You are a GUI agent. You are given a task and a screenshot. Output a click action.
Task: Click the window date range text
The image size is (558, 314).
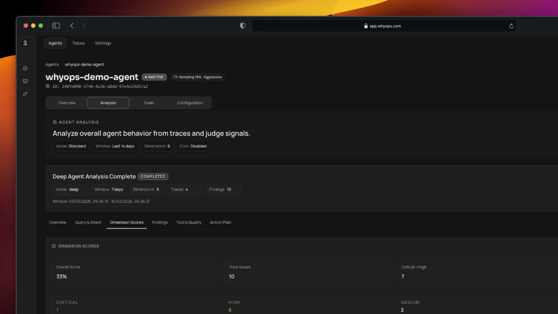(101, 201)
